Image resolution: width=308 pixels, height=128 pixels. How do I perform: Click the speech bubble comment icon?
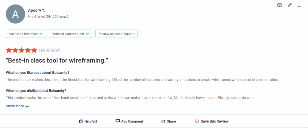tap(118, 121)
